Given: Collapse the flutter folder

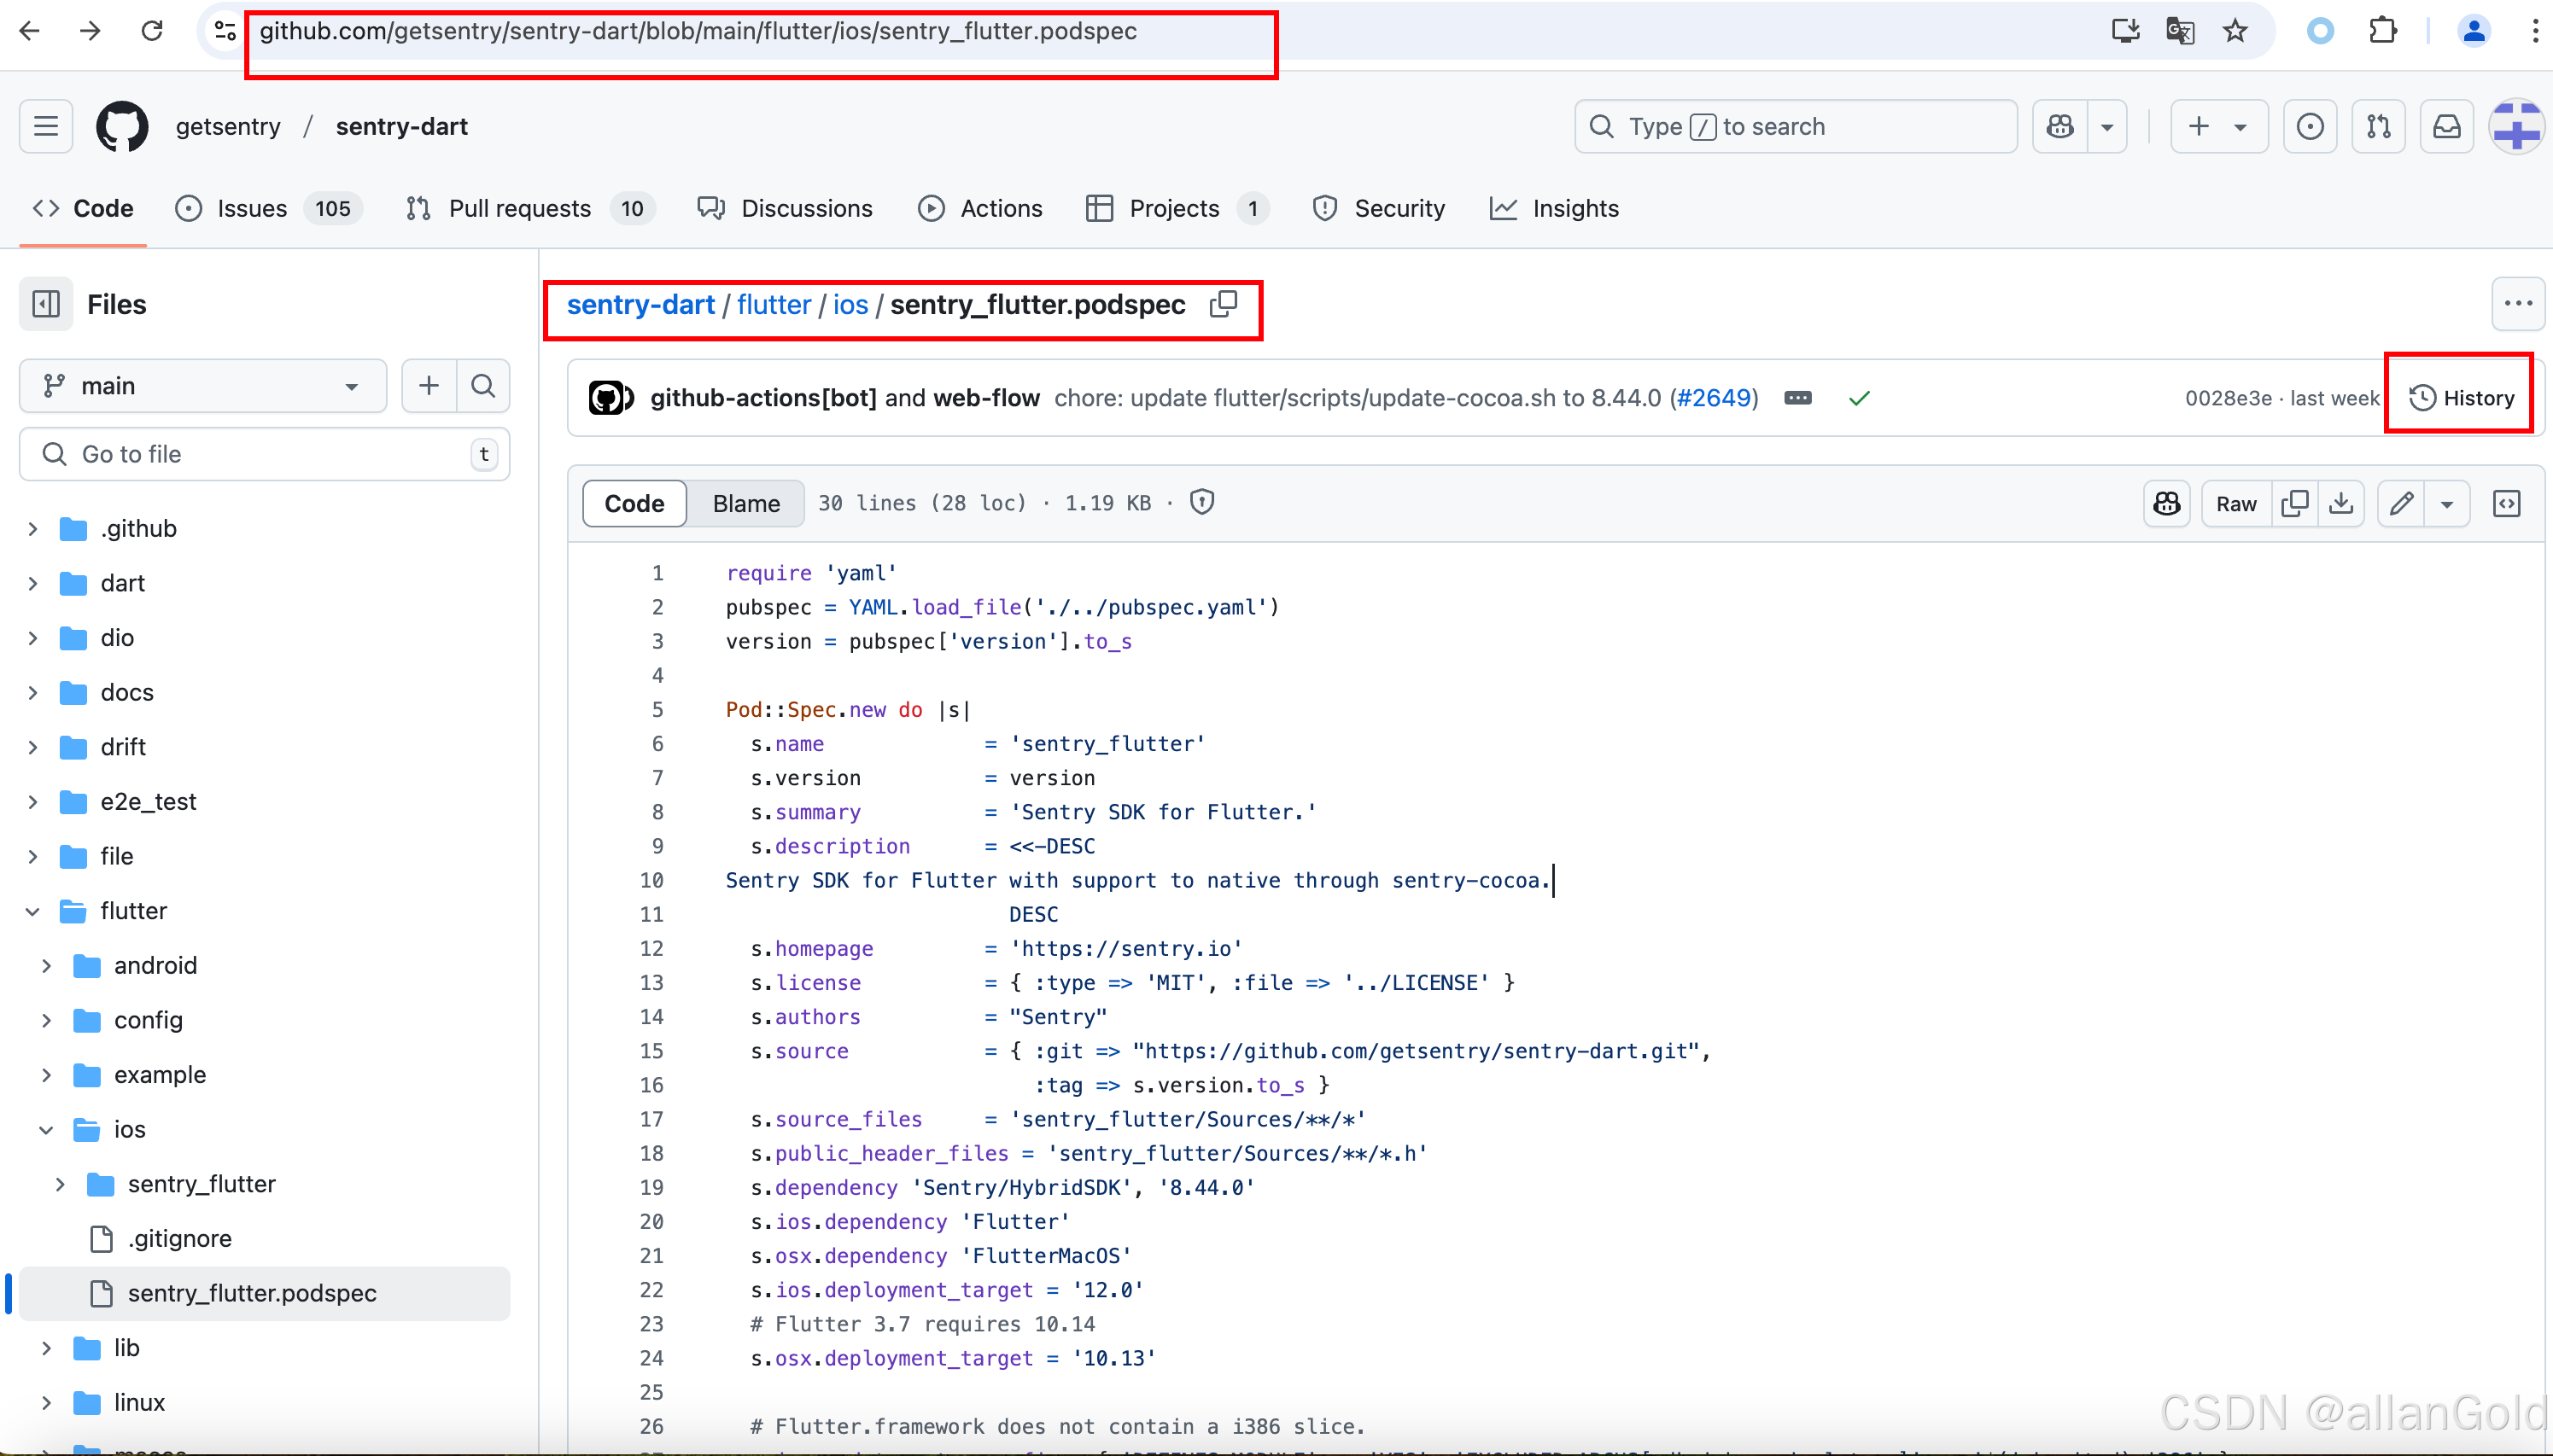Looking at the screenshot, I should [33, 911].
